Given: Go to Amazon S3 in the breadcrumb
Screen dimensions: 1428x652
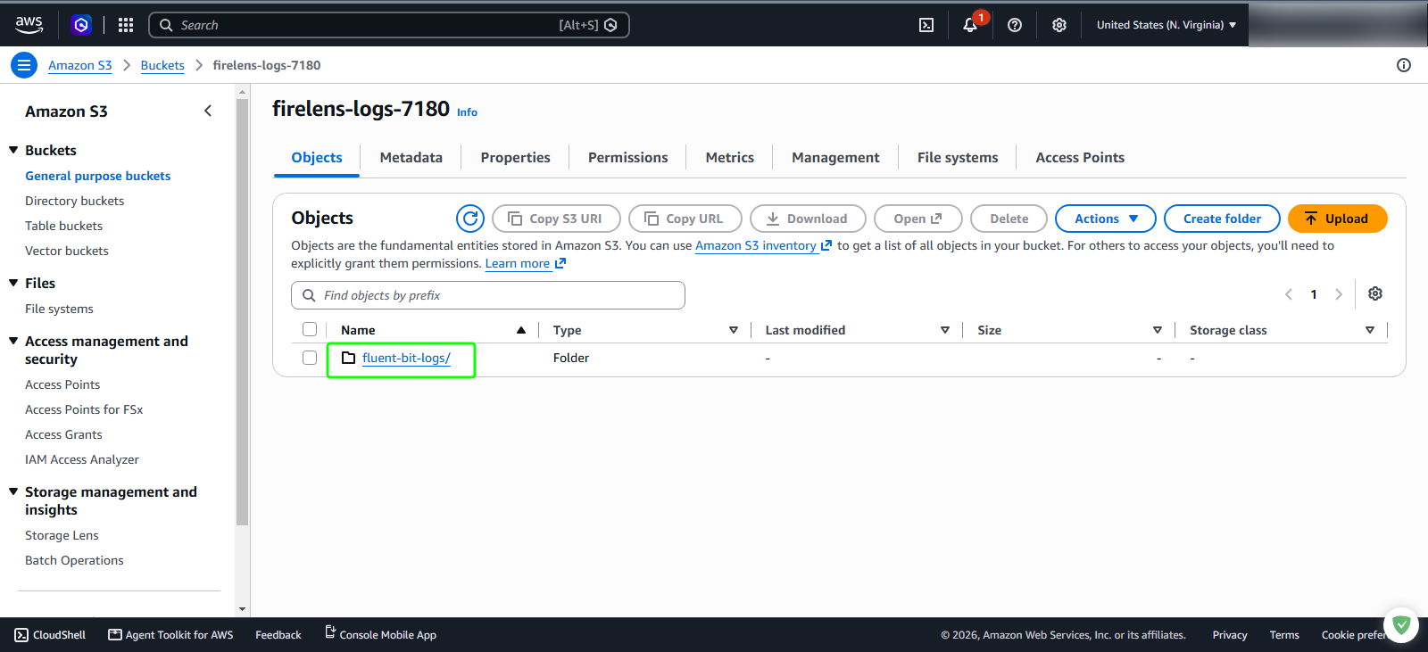Looking at the screenshot, I should pos(80,65).
